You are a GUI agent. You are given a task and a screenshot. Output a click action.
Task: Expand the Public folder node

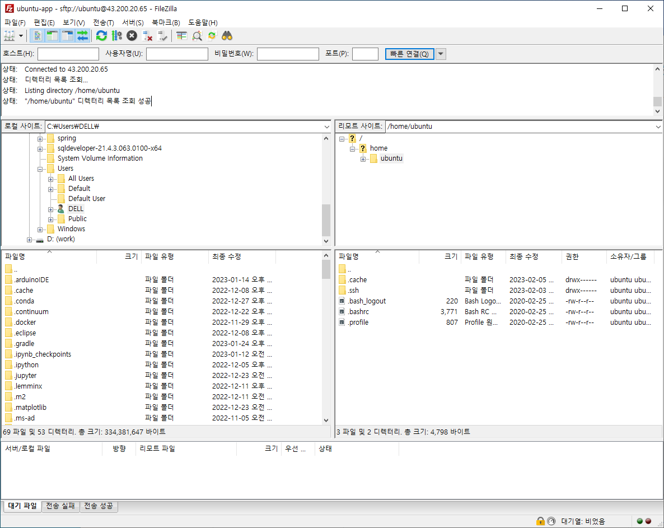coord(51,219)
